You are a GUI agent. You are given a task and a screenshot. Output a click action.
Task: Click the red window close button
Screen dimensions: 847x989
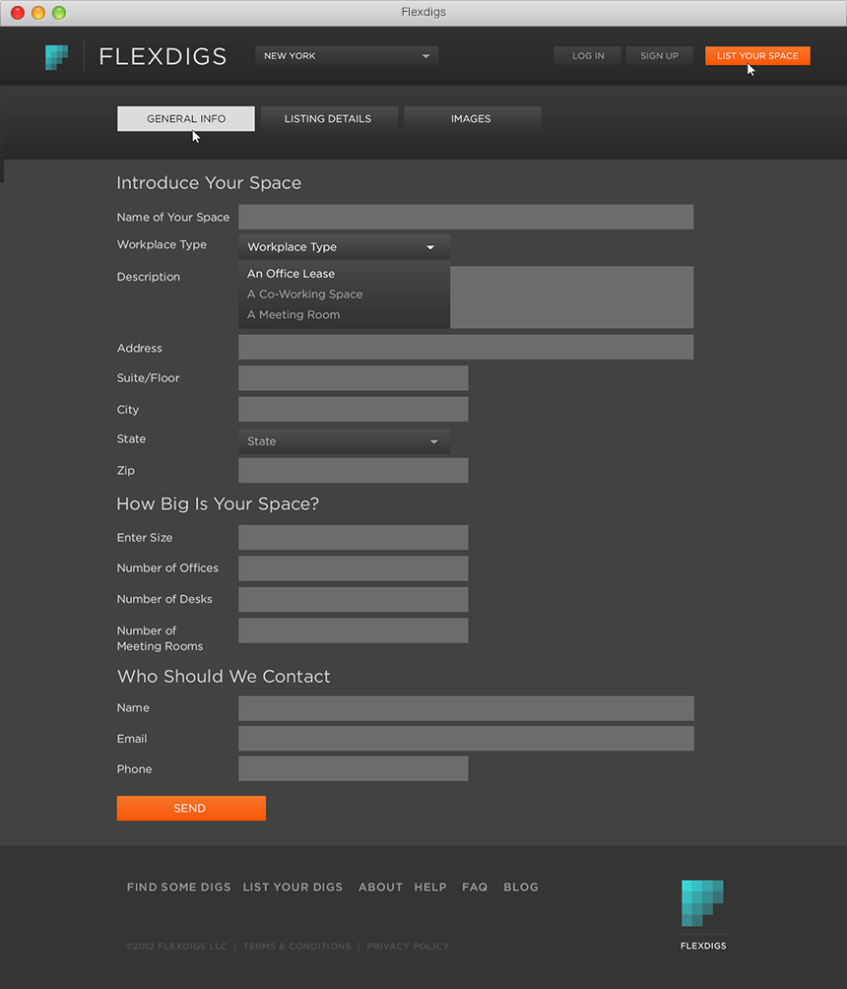[x=18, y=13]
